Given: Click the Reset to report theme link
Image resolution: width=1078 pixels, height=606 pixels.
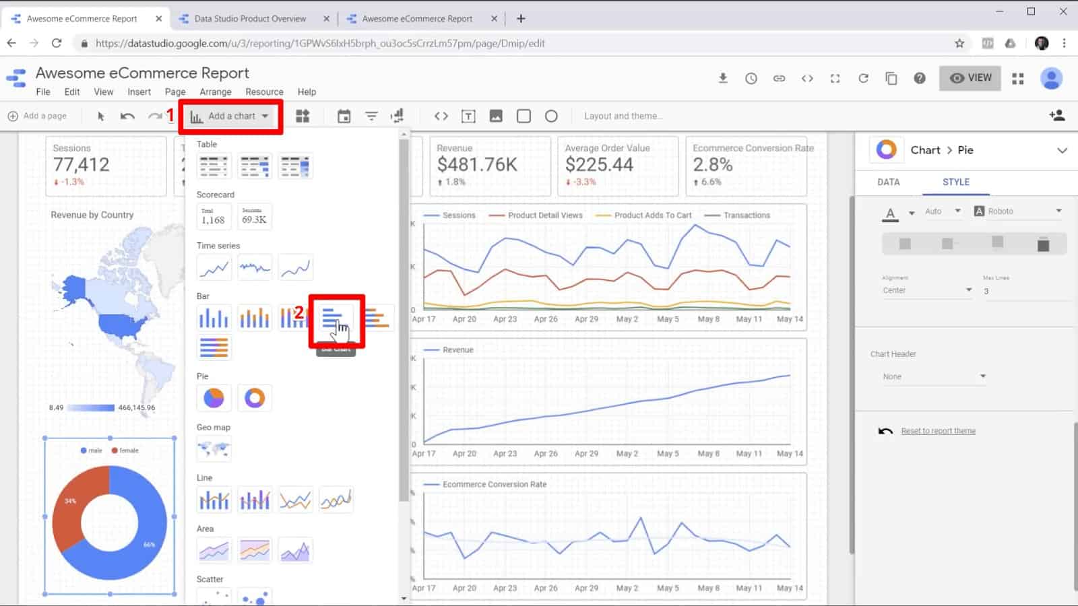Looking at the screenshot, I should click(x=939, y=430).
